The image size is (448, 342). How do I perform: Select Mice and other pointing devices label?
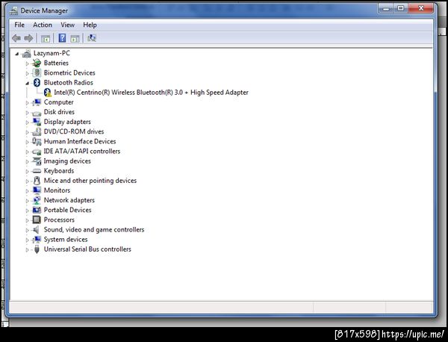coord(90,181)
